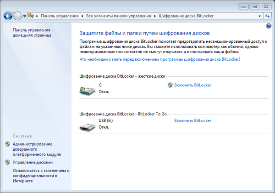Image resolution: width=275 pixels, height=193 pixels.
Task: Click the Forward navigation arrow
Action: coord(18,16)
